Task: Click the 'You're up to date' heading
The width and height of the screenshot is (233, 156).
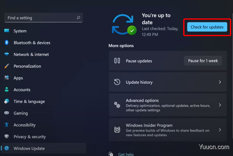Action: [156, 19]
